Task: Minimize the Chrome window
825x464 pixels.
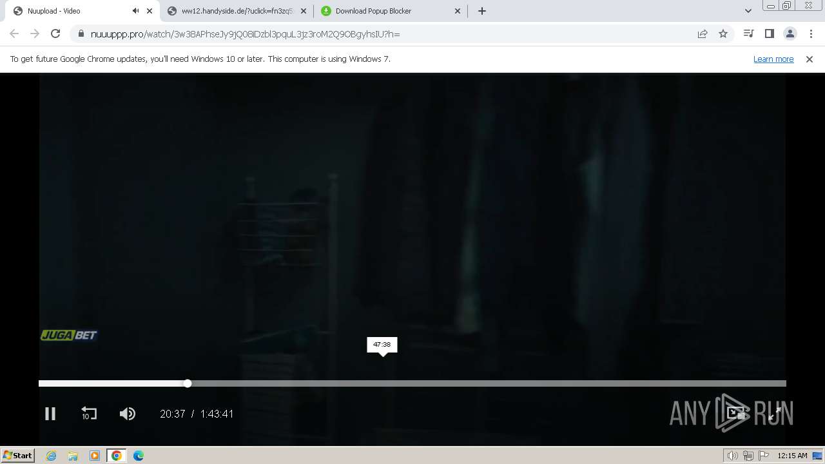Action: 770,6
